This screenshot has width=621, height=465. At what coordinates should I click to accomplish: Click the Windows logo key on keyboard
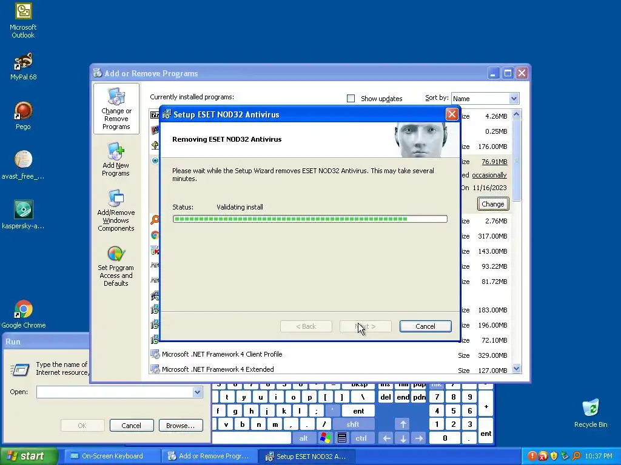coord(326,438)
